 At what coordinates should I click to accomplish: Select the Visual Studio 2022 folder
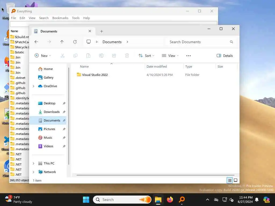tap(95, 75)
